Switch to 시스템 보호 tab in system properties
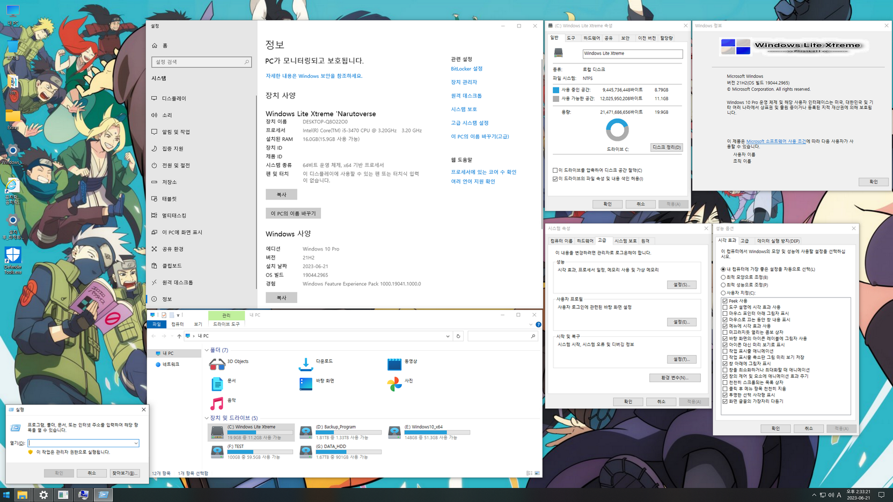The width and height of the screenshot is (893, 502). click(x=625, y=241)
